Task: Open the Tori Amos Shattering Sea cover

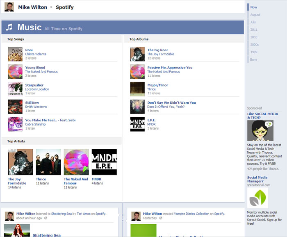Action: coord(17,230)
